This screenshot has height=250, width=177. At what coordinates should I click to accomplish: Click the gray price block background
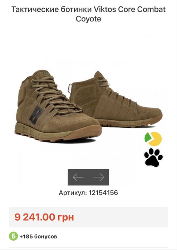pos(89,217)
